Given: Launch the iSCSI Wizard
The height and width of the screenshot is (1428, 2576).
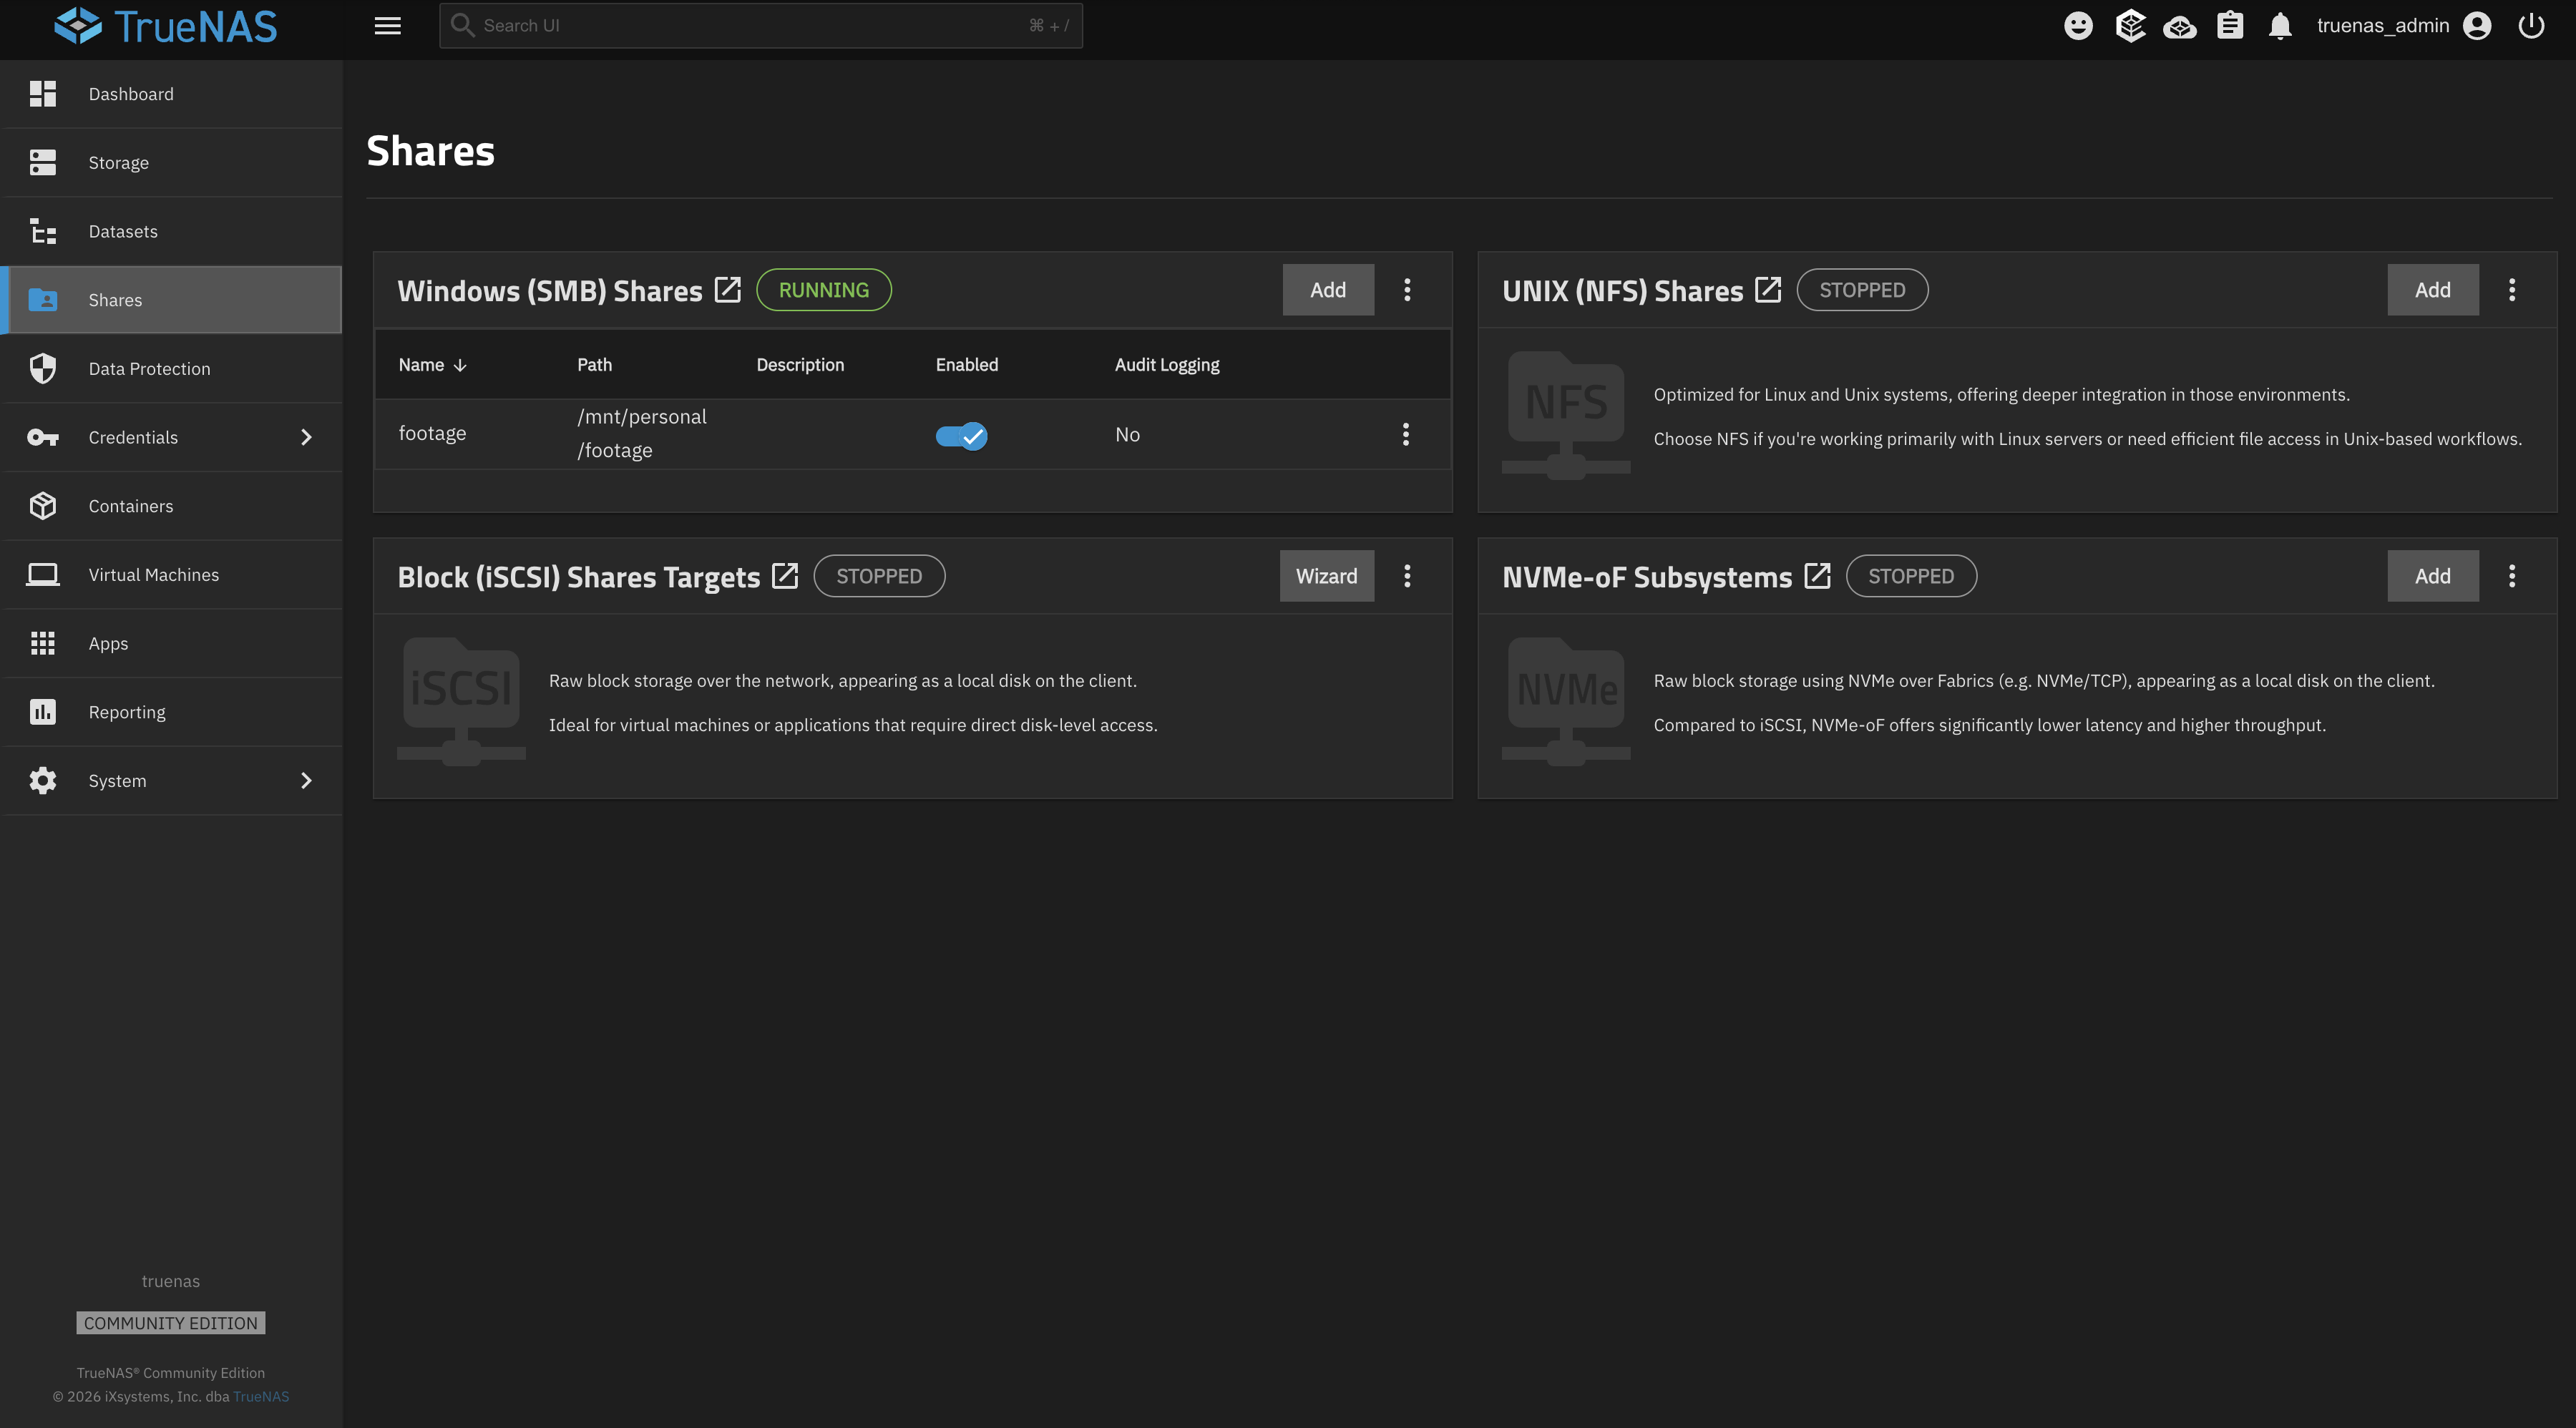Looking at the screenshot, I should [x=1326, y=576].
